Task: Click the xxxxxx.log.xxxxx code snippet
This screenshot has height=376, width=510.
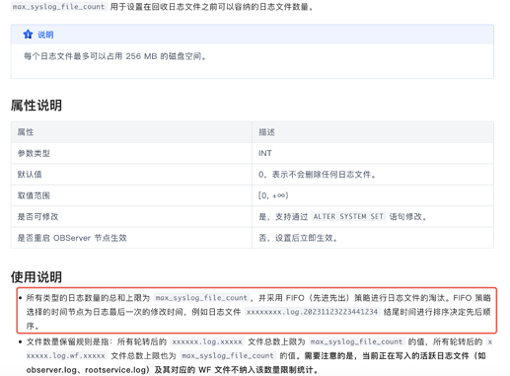Action: coord(207,341)
